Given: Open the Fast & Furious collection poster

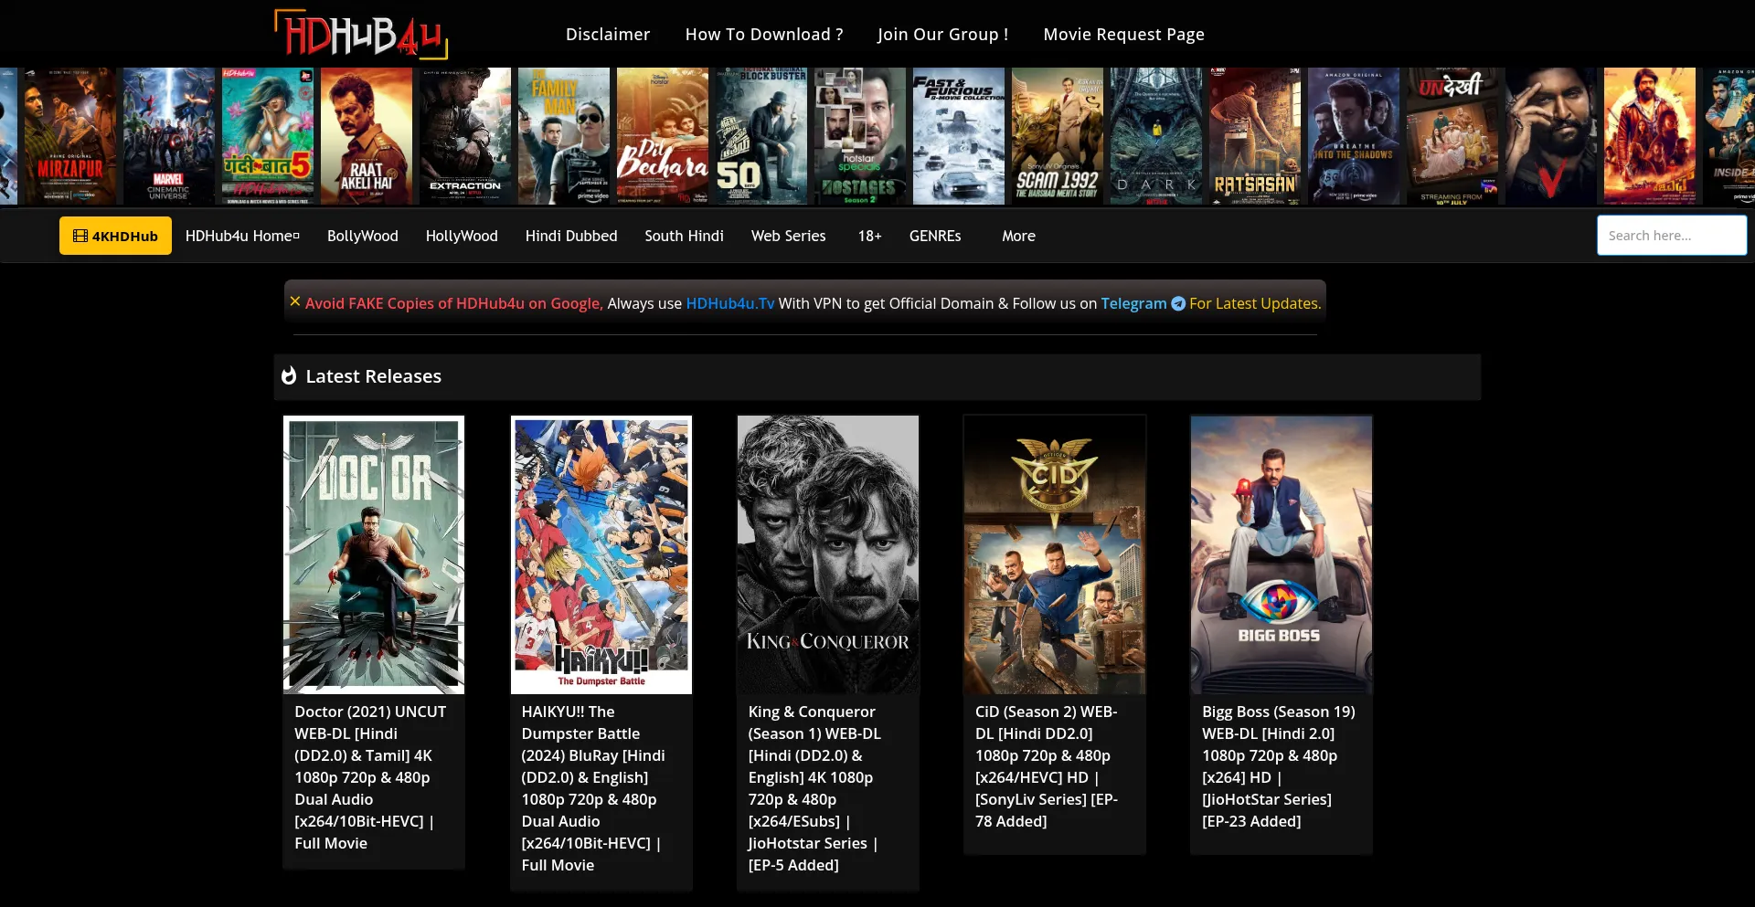Looking at the screenshot, I should (x=959, y=136).
